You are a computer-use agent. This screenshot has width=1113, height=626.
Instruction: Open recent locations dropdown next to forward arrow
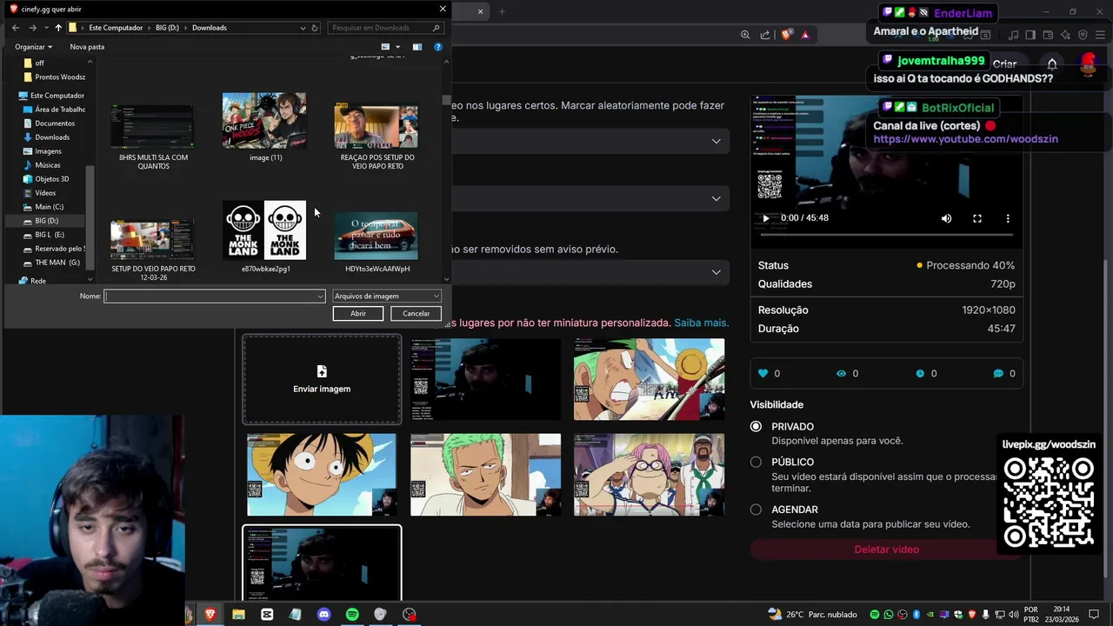coord(45,28)
